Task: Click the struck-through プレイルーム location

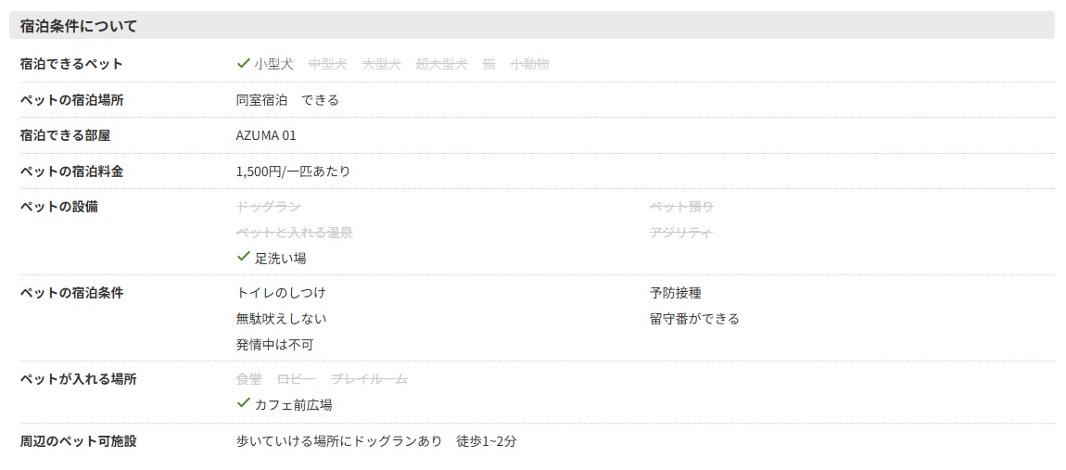Action: [x=369, y=379]
